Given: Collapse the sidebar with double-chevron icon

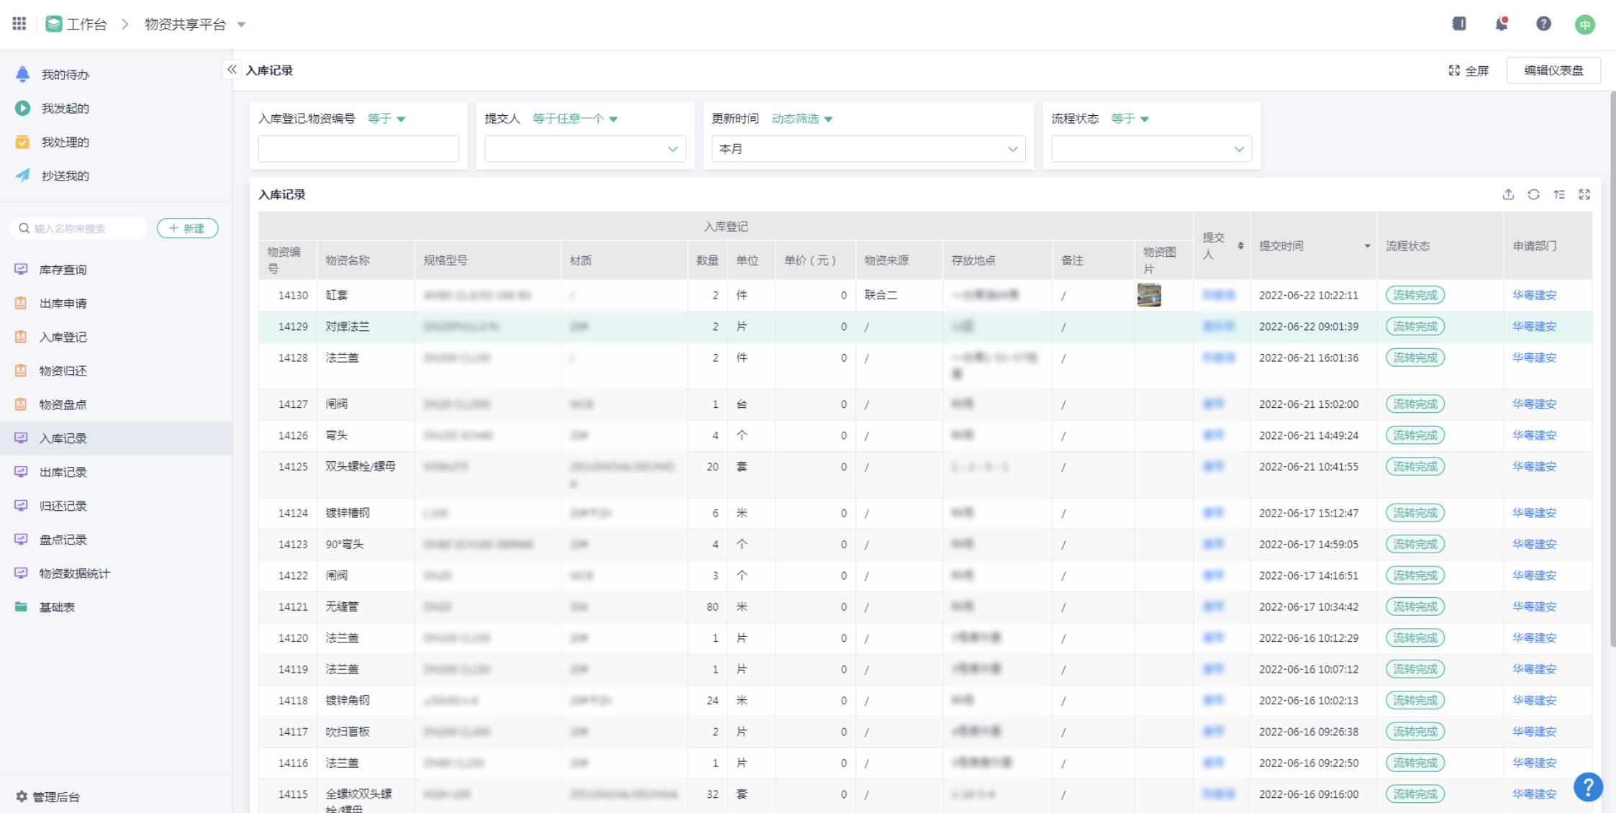Looking at the screenshot, I should (232, 69).
